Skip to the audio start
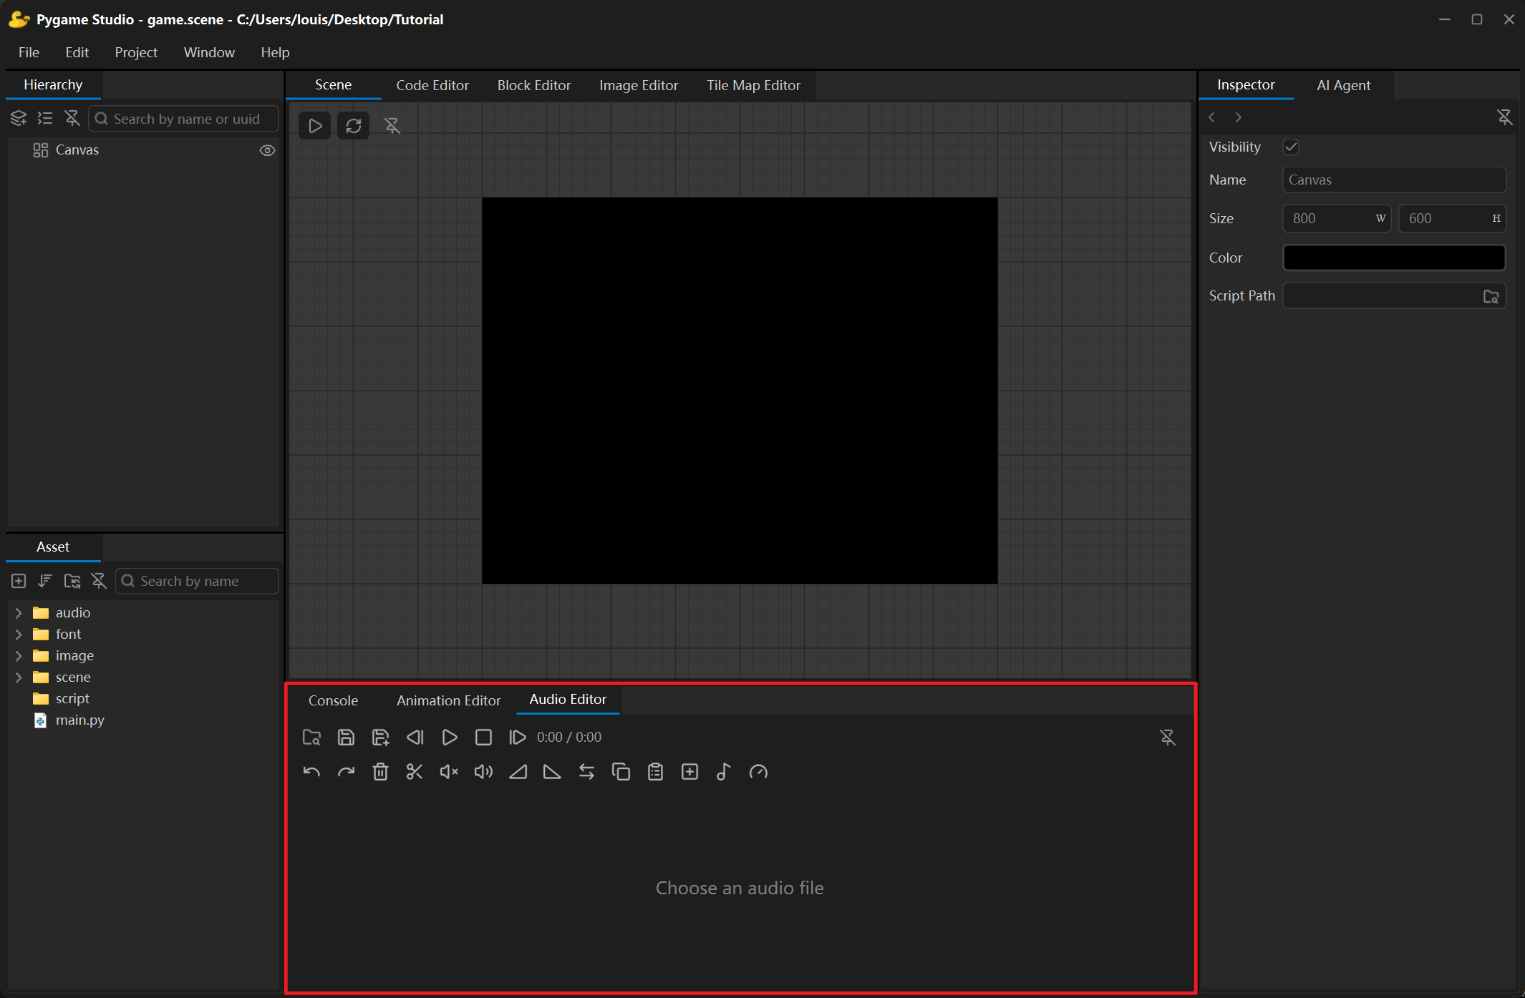 [415, 738]
